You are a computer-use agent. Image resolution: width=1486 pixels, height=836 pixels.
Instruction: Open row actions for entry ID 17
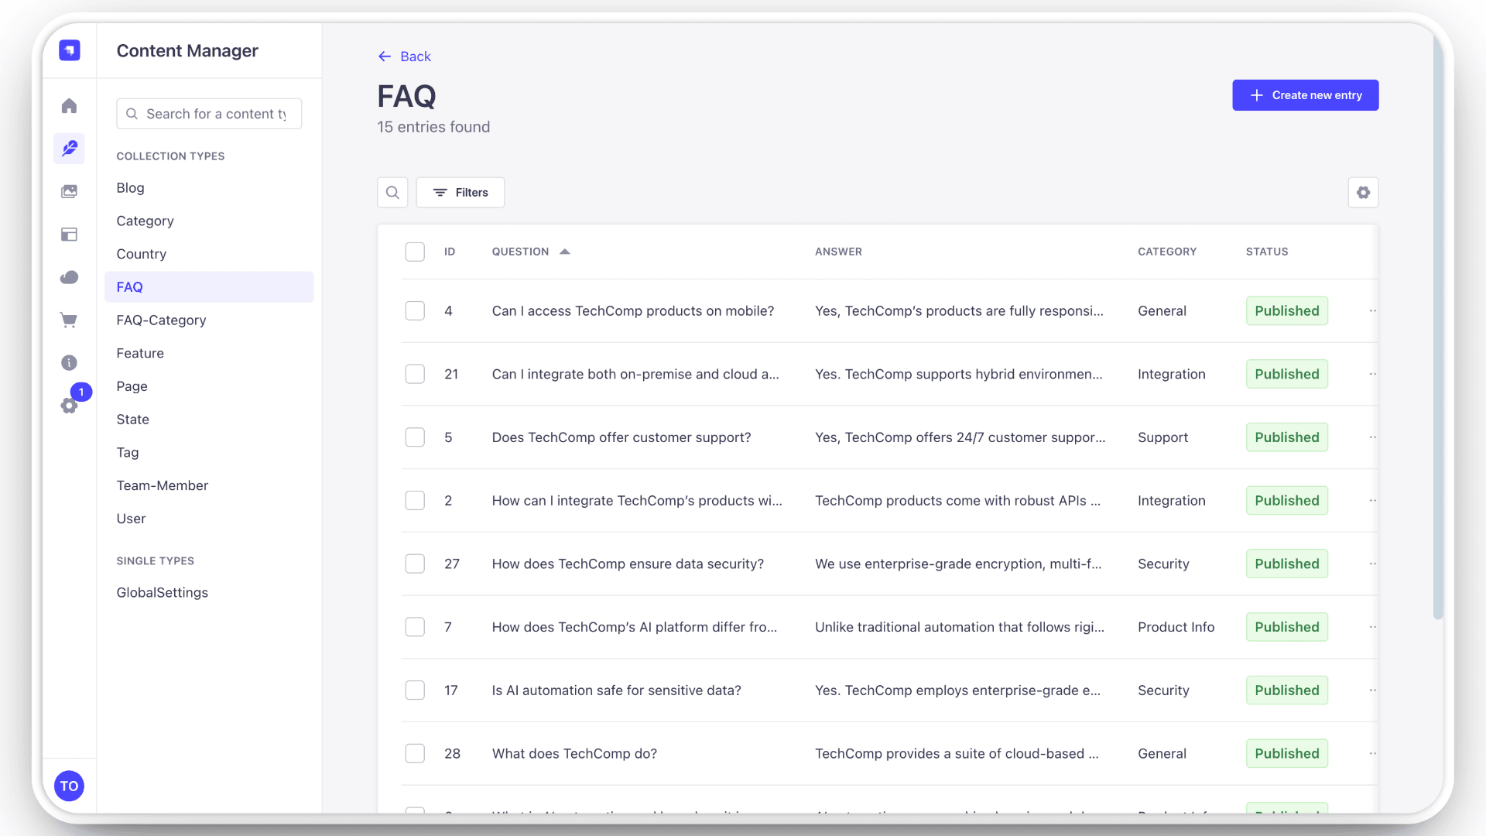point(1372,690)
